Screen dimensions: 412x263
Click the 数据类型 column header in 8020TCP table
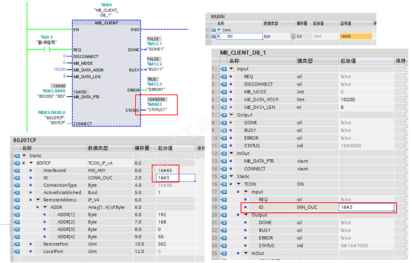(110, 148)
